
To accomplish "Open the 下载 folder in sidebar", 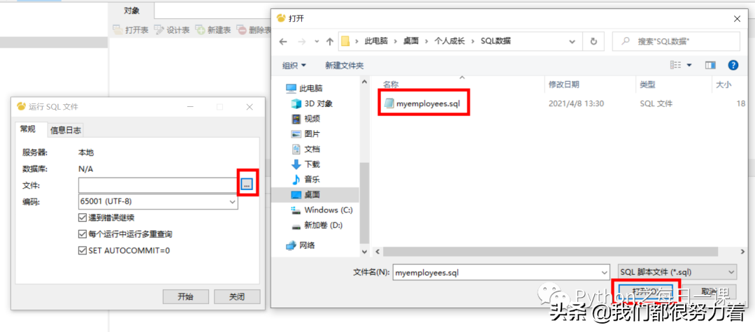I will pyautogui.click(x=305, y=164).
